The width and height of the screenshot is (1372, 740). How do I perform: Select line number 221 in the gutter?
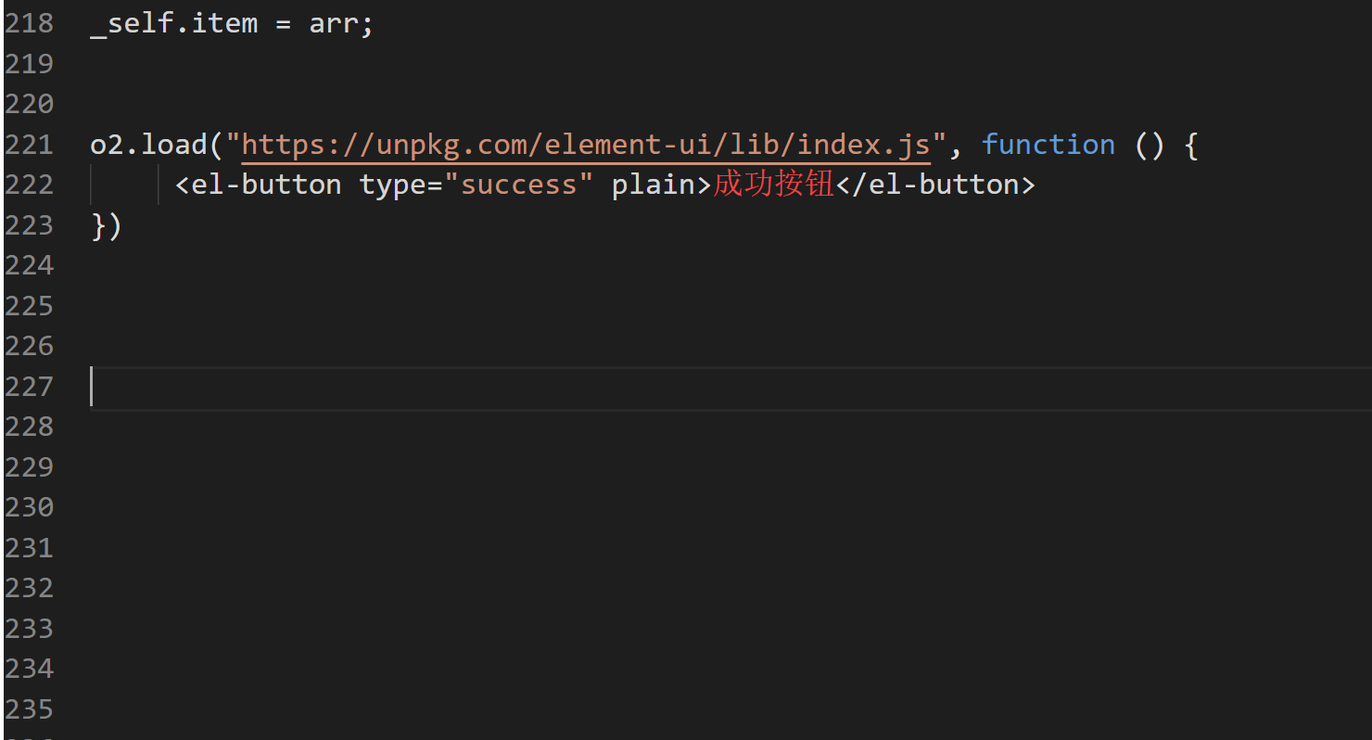[29, 145]
